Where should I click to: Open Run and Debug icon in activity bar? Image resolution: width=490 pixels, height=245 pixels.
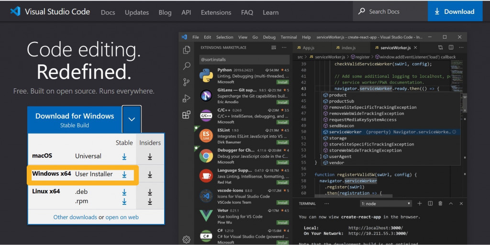coord(187,98)
